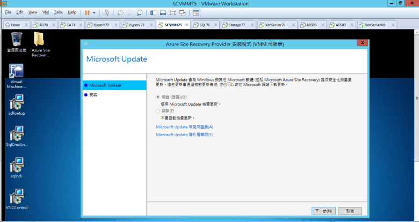
Task: Launch Virtual Machine Manager shortcut
Action: coord(16,72)
